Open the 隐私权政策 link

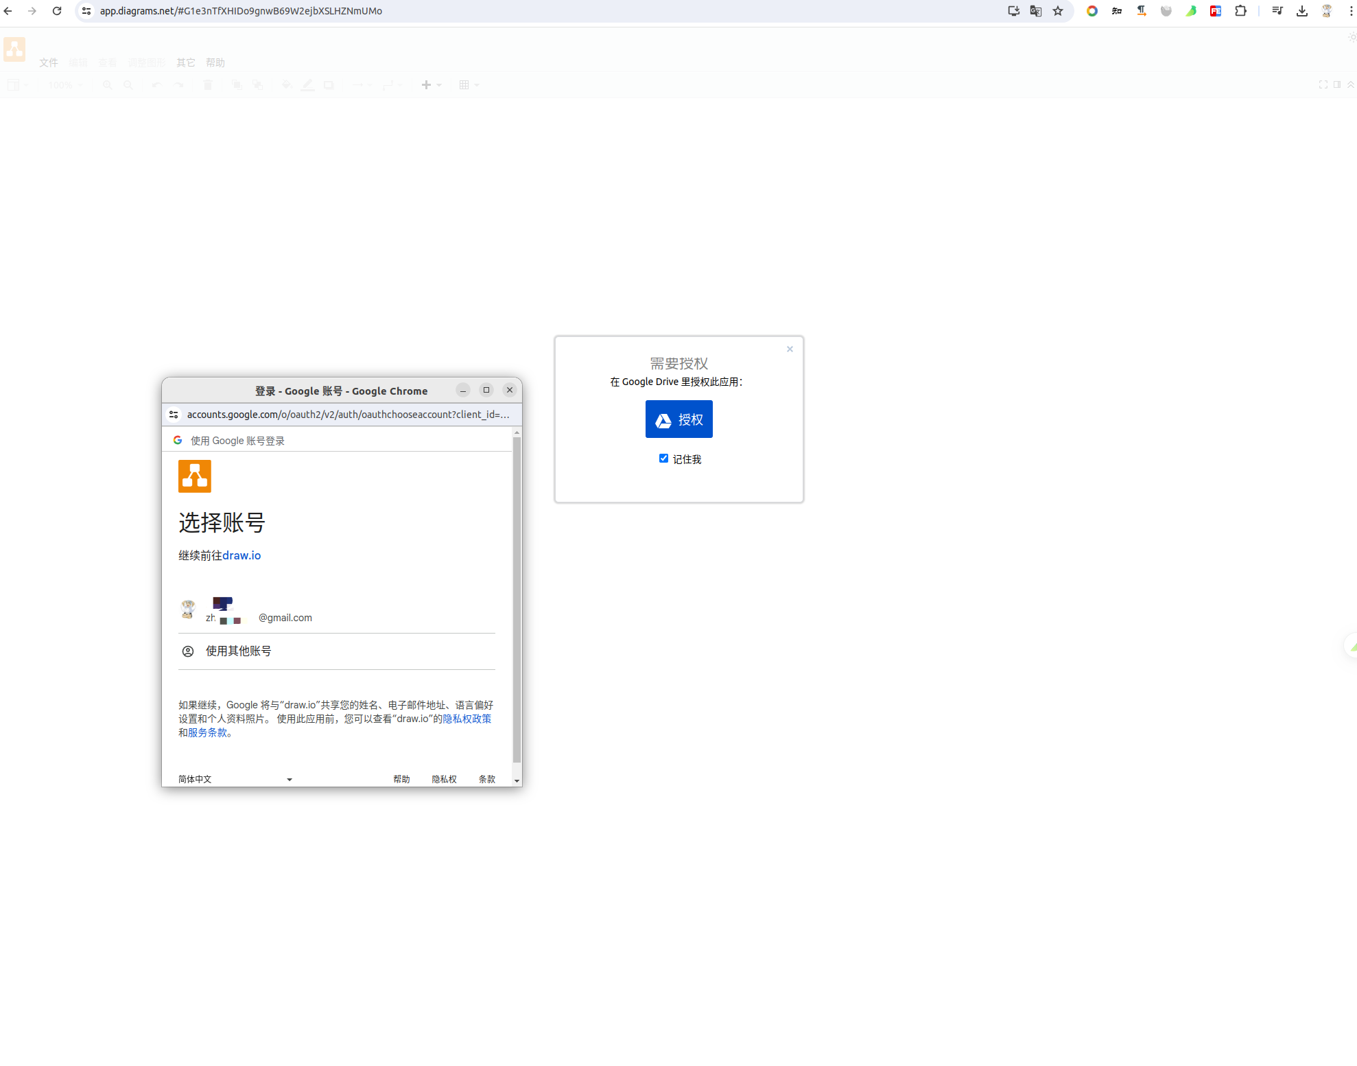[x=467, y=719]
